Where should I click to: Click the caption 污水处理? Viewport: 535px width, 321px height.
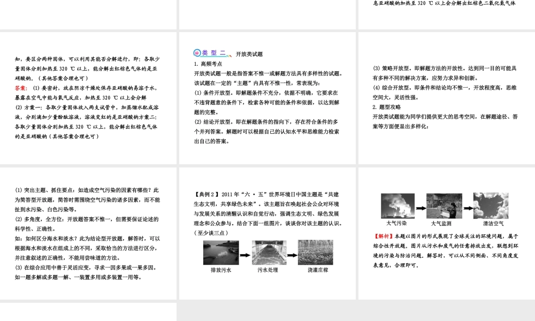click(x=268, y=270)
